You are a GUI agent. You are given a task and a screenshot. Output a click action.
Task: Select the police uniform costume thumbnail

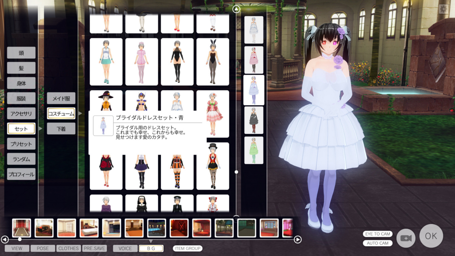[177, 203]
